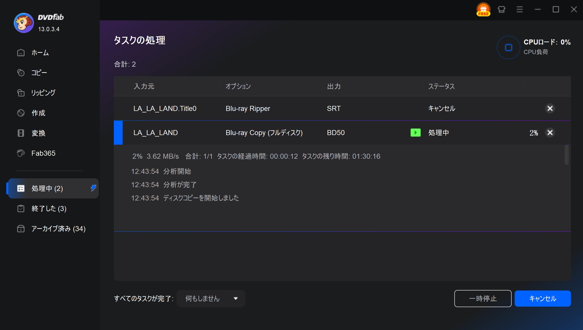Maximize the DVDFab window
Viewport: 583px width, 330px height.
[x=556, y=10]
